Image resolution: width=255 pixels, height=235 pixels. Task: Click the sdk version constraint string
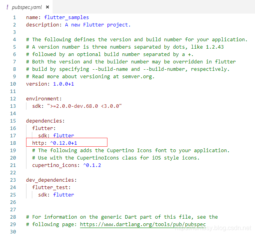[84, 106]
